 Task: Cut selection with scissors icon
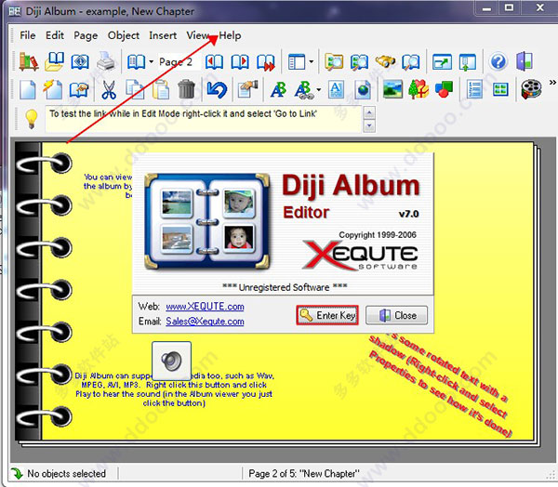coord(109,89)
